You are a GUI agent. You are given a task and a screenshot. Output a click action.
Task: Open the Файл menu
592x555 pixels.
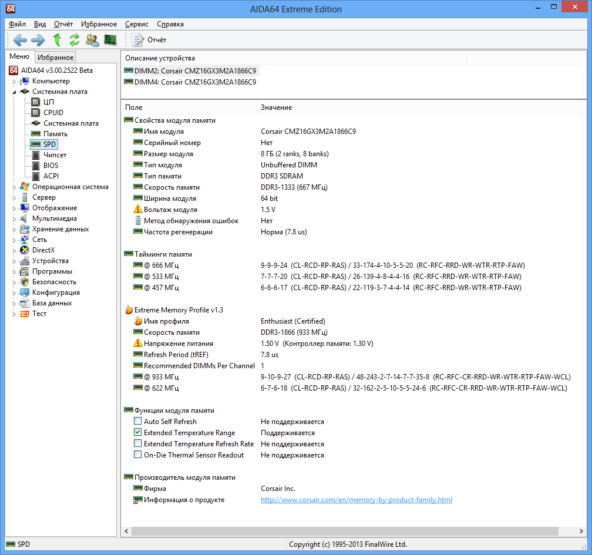pos(18,23)
